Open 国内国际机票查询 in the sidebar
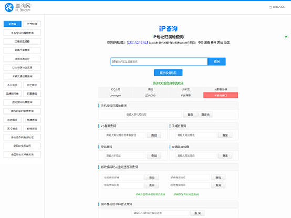This screenshot has width=291, height=218. tap(22, 102)
